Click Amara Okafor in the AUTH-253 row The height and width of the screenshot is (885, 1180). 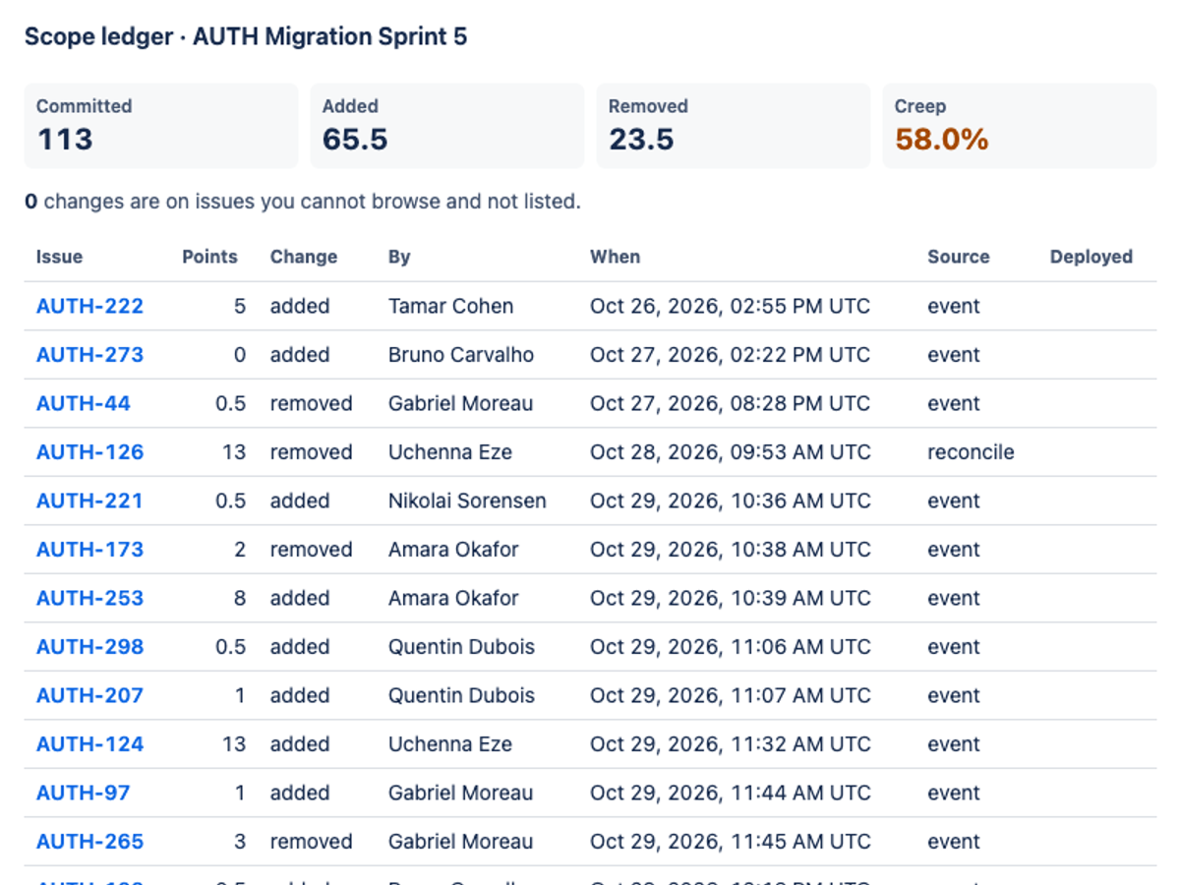[x=453, y=598]
